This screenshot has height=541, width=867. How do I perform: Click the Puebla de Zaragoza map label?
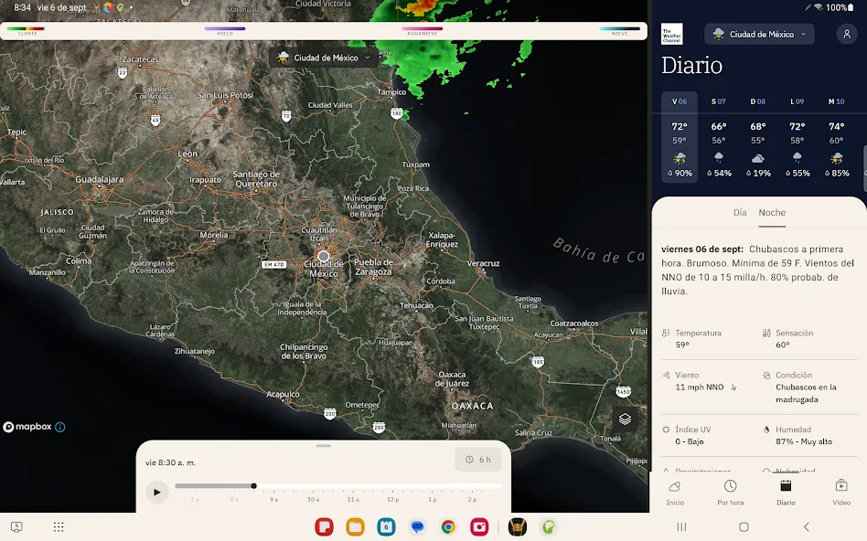[x=374, y=267]
